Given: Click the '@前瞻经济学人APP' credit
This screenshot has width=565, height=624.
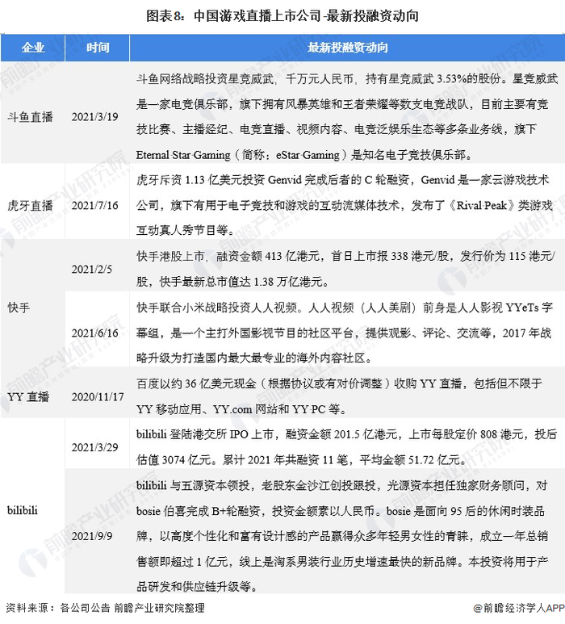Looking at the screenshot, I should coord(519,608).
